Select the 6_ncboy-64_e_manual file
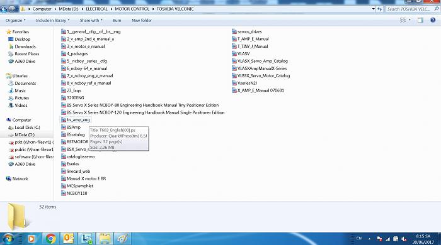This screenshot has width=441, height=245. pos(84,68)
